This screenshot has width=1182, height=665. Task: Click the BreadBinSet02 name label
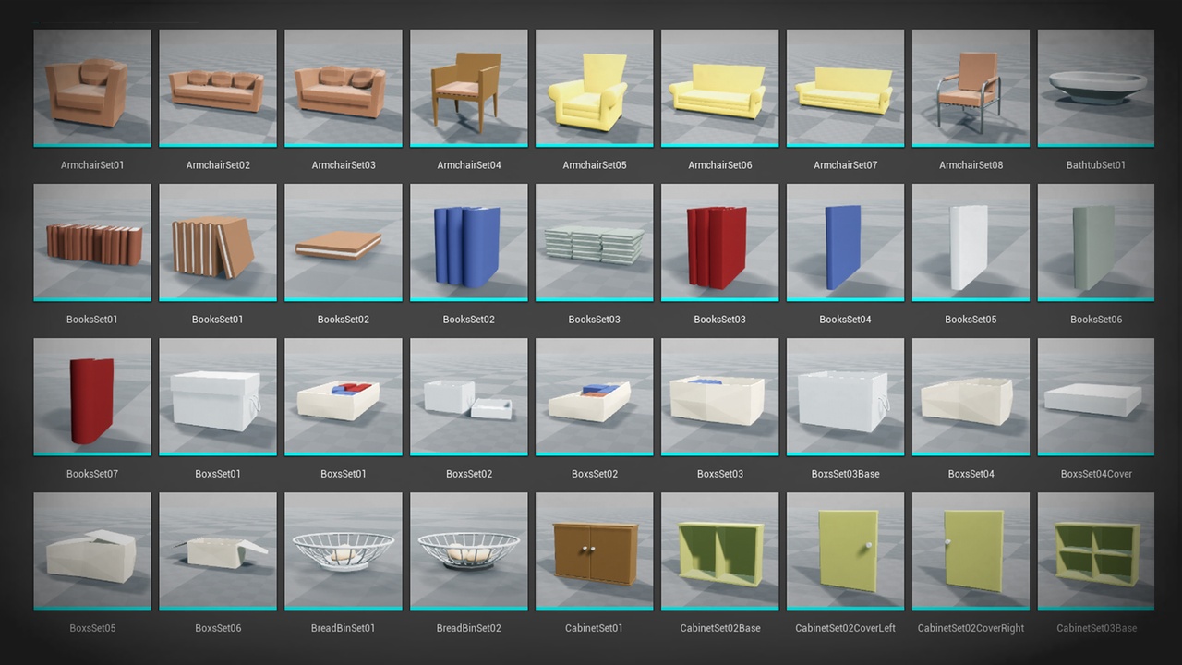(x=469, y=628)
